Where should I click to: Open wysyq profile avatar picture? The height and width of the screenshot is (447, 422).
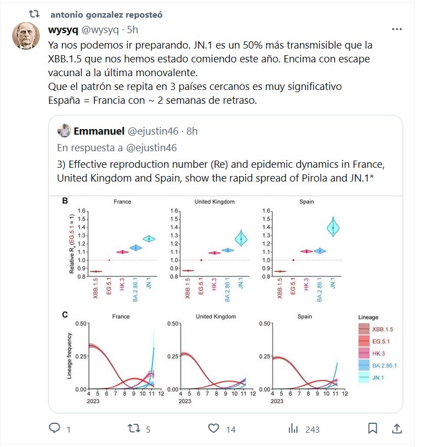(x=26, y=37)
